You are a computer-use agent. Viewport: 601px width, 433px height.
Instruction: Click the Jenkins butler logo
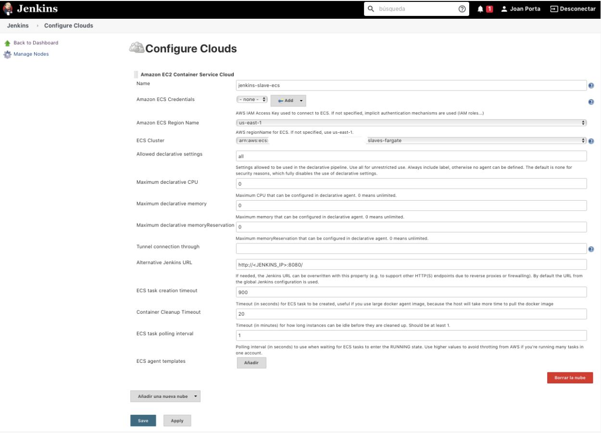(8, 9)
